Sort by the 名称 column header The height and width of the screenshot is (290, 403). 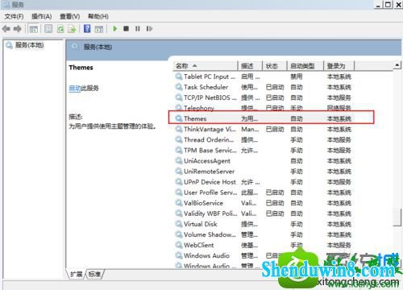206,66
